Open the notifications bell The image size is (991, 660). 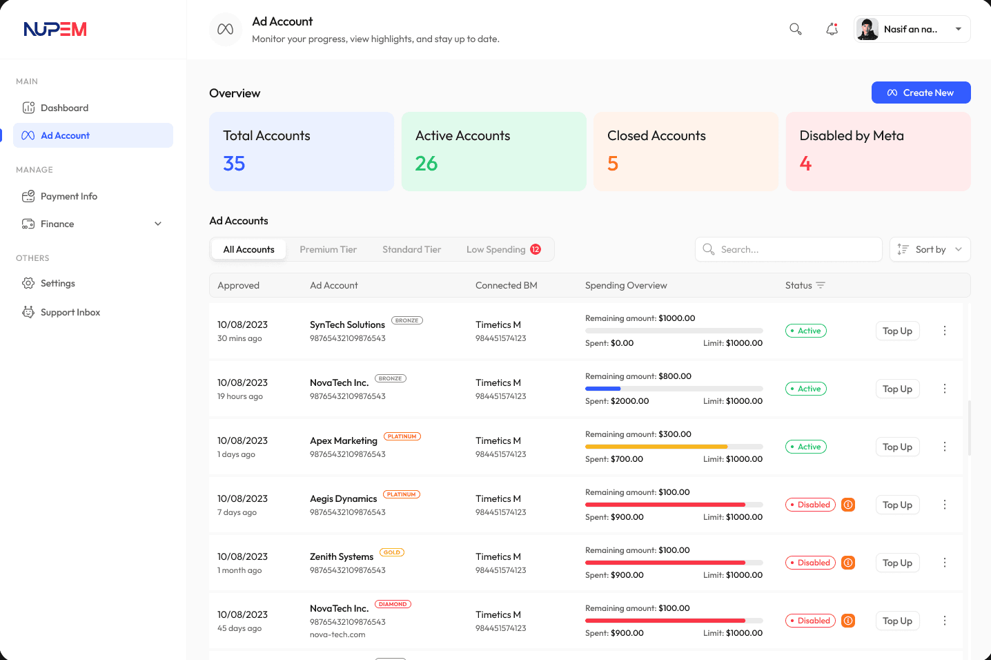point(832,29)
